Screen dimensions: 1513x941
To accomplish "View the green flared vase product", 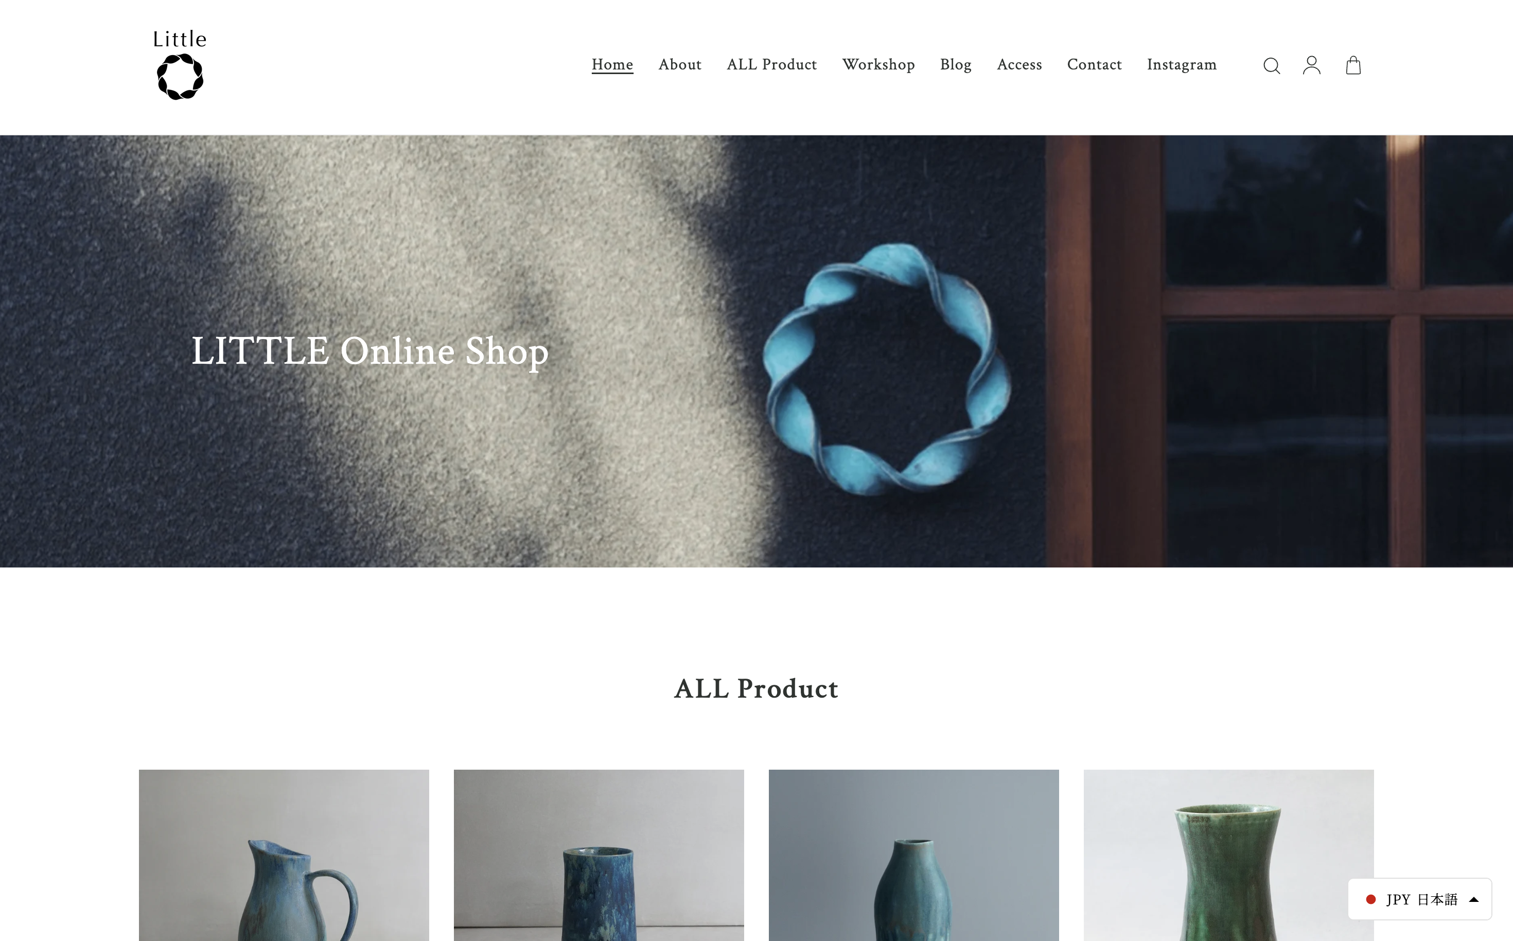I will [1228, 855].
